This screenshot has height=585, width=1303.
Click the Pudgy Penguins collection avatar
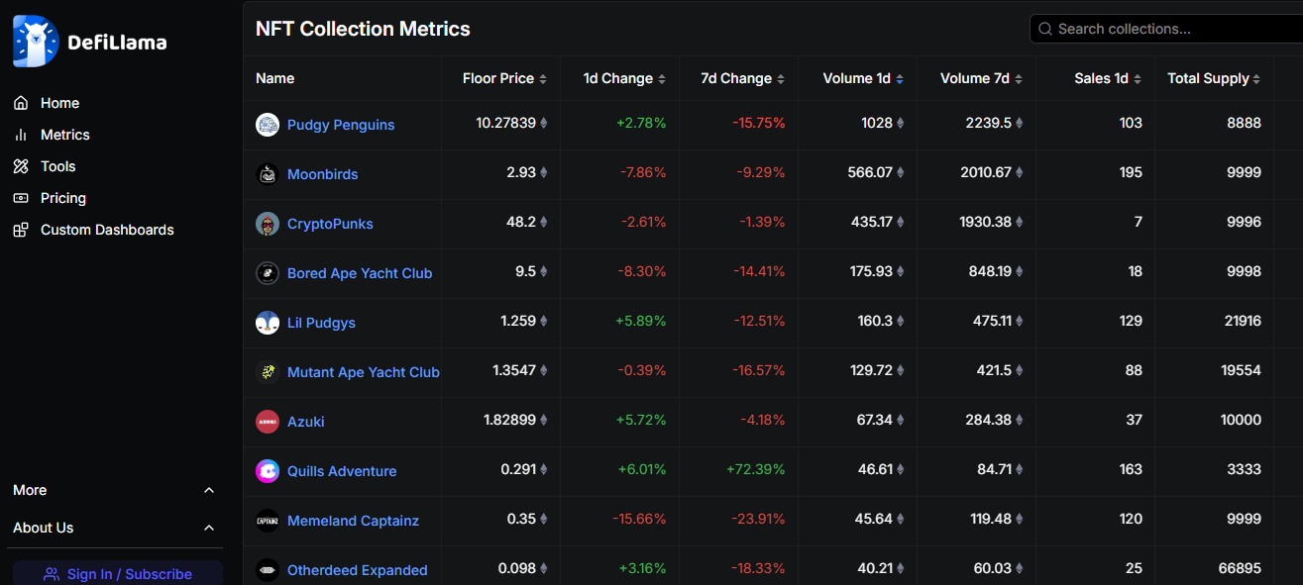coord(268,125)
